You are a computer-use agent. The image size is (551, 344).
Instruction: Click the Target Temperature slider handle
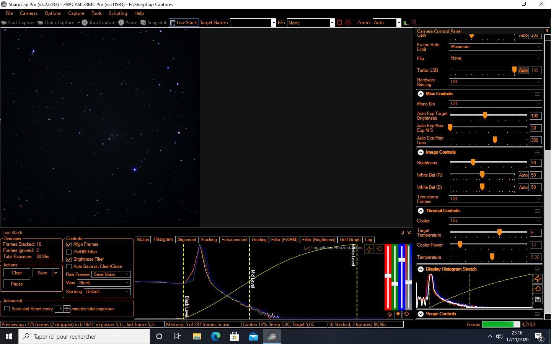pos(499,232)
